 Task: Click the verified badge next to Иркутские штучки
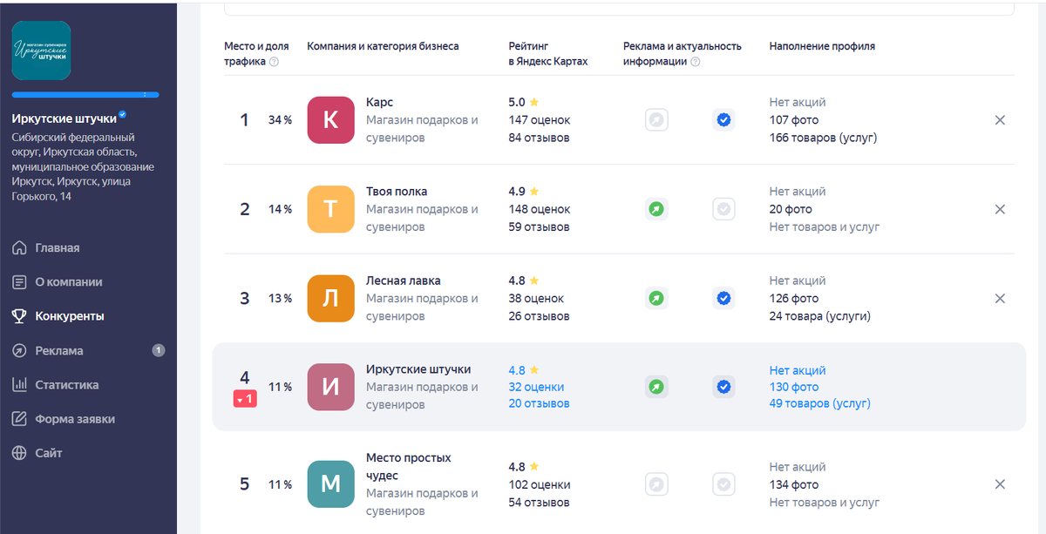coord(122,112)
